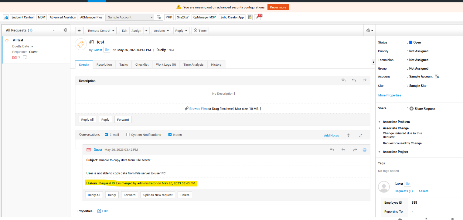Collapse right panel using the side arrow
The width and height of the screenshot is (463, 220).
(x=373, y=62)
